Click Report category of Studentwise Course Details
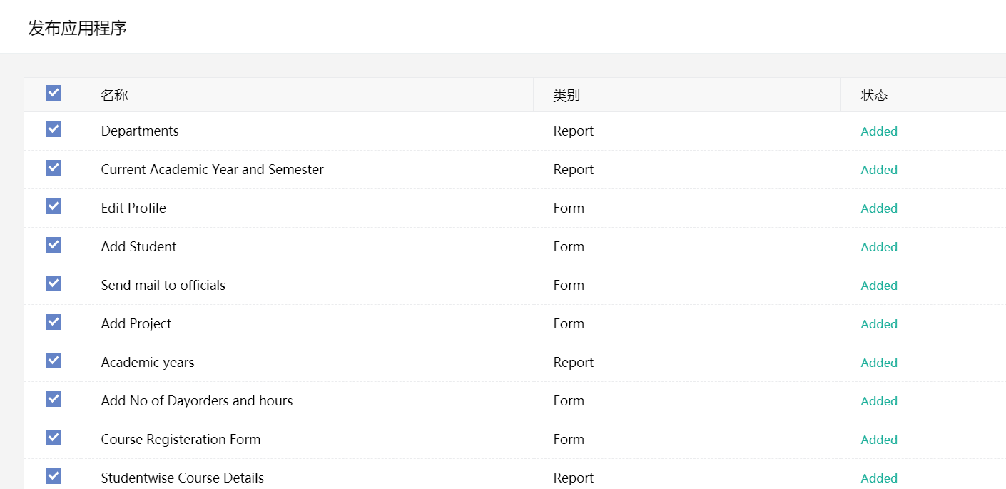This screenshot has width=1006, height=489. point(574,478)
